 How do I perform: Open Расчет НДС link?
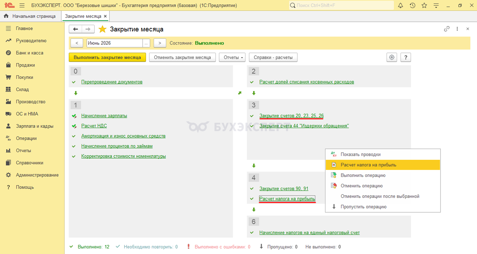(94, 126)
